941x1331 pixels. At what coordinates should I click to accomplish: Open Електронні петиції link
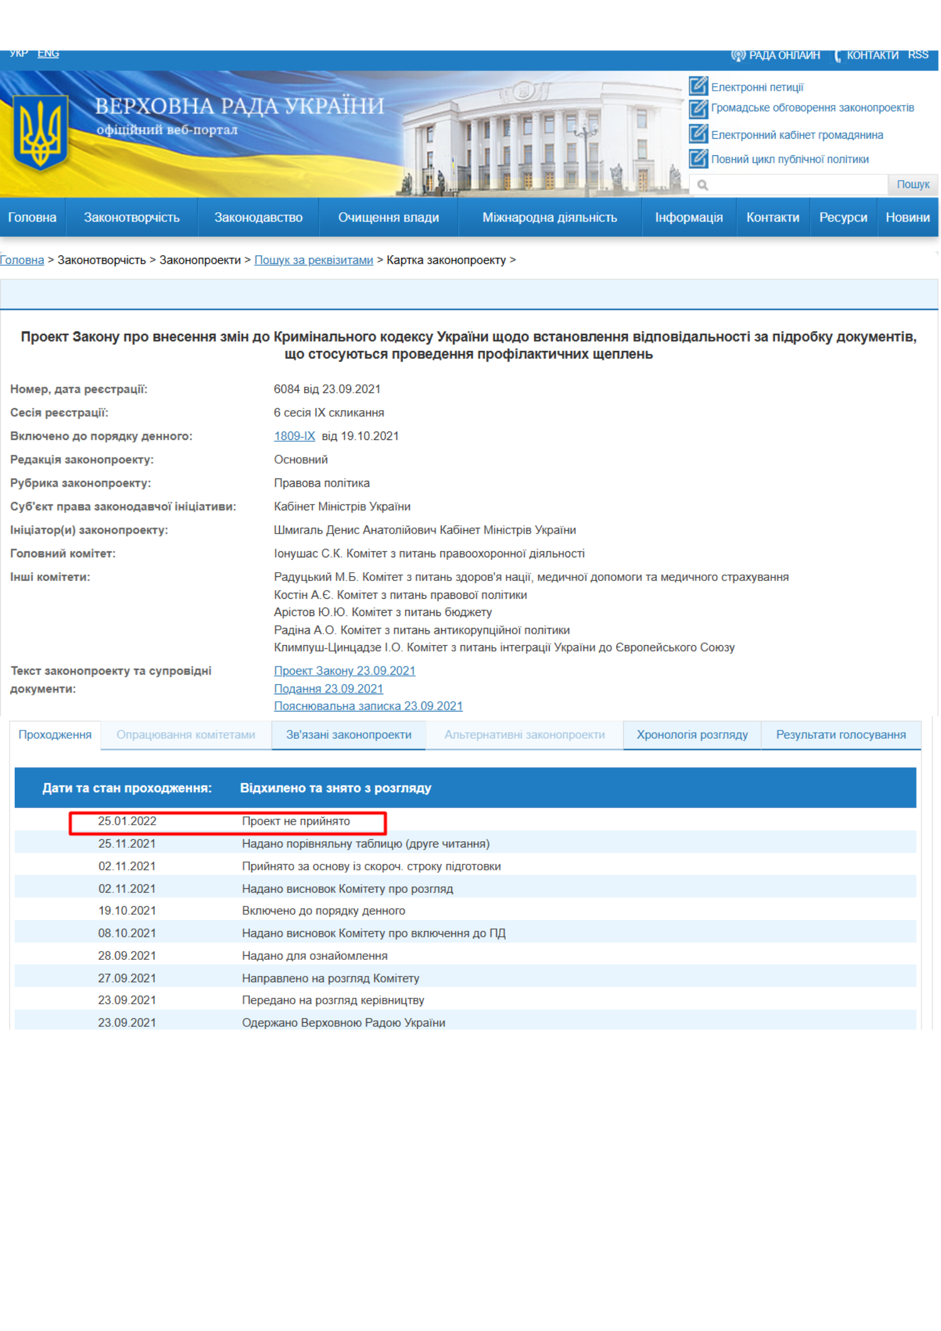pyautogui.click(x=757, y=87)
